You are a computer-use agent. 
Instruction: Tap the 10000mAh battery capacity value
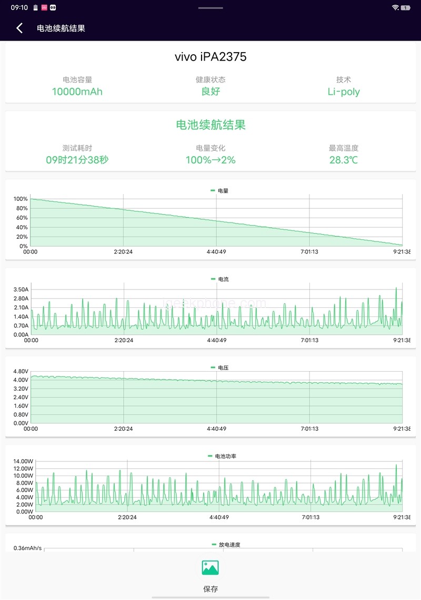77,92
